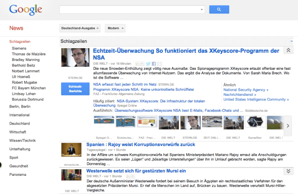298x194 pixels.
Task: Select Wirtschaft in the left sidebar
Action: (x=18, y=132)
